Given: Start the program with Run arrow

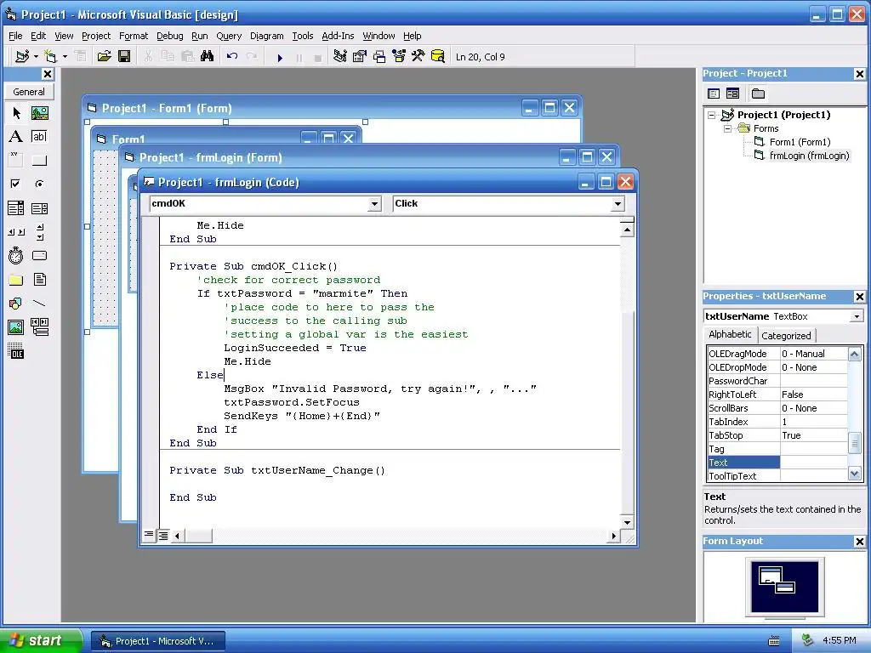Looking at the screenshot, I should click(280, 57).
